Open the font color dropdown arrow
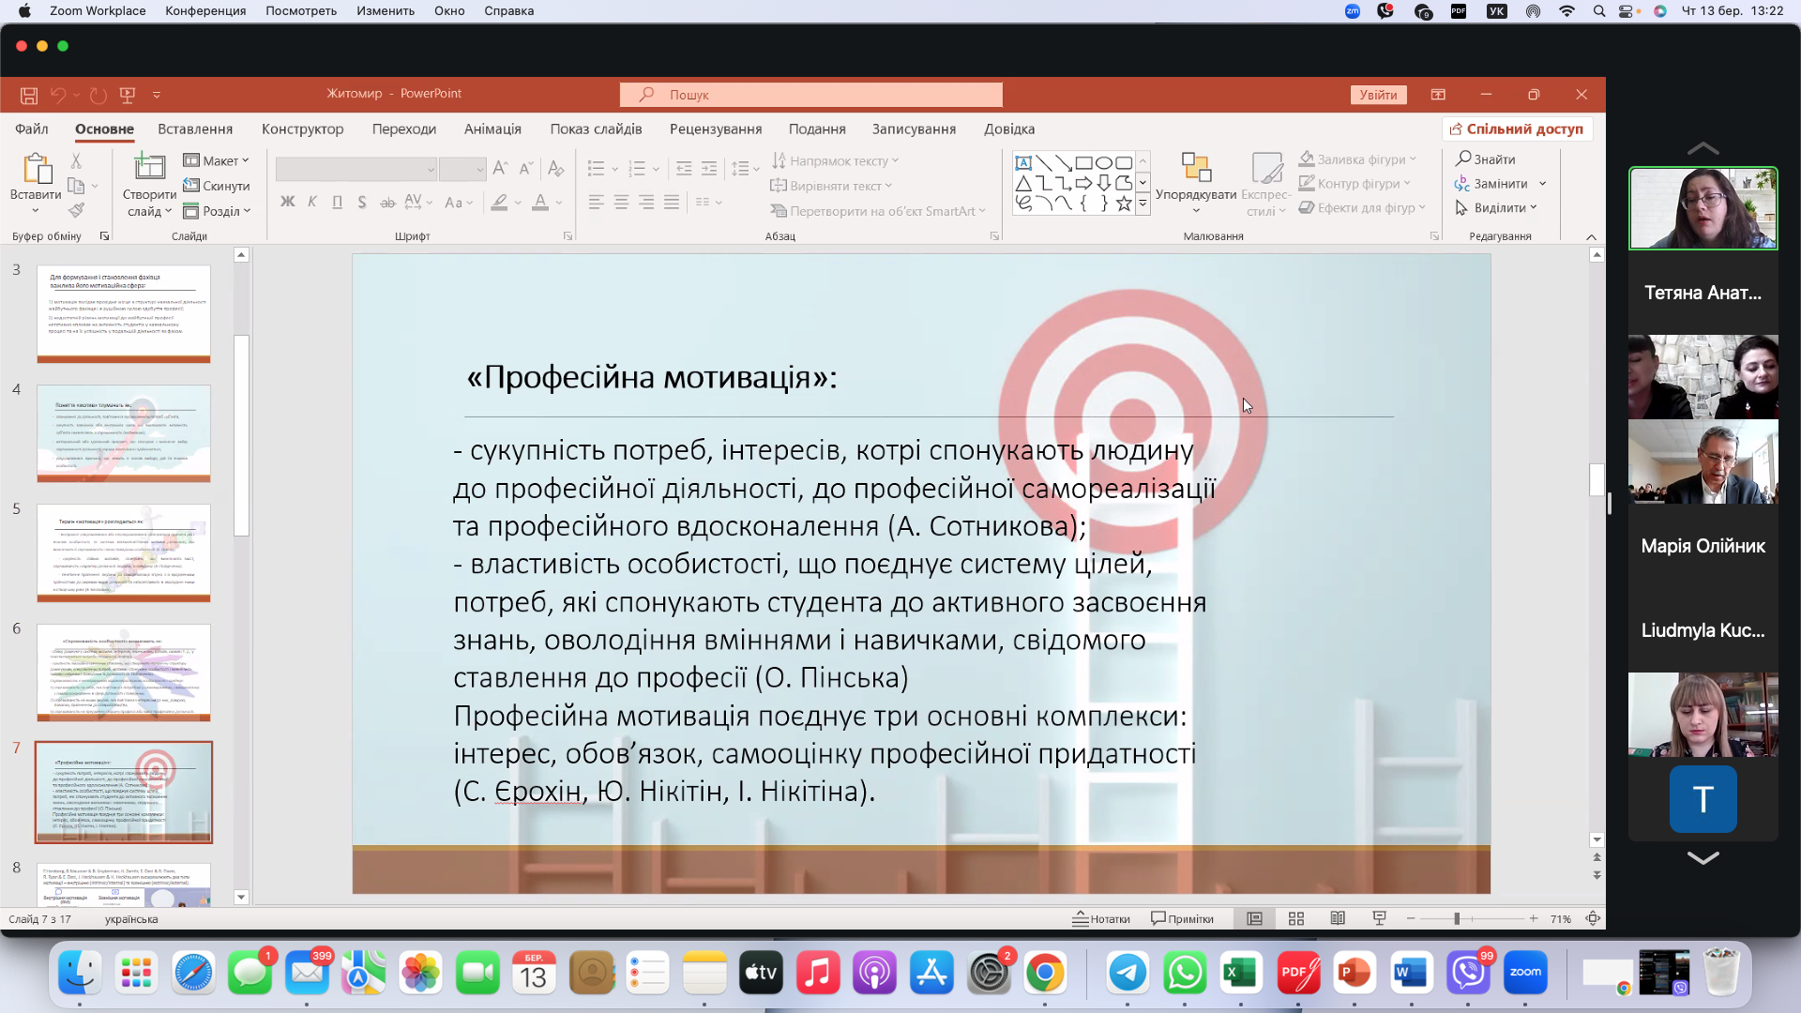This screenshot has height=1013, width=1801. tap(559, 202)
